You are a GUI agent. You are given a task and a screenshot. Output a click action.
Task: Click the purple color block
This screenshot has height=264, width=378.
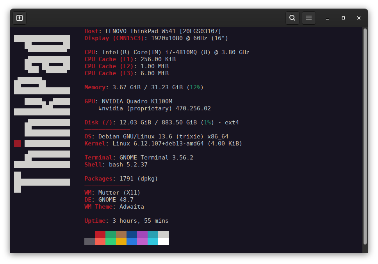tap(142, 235)
